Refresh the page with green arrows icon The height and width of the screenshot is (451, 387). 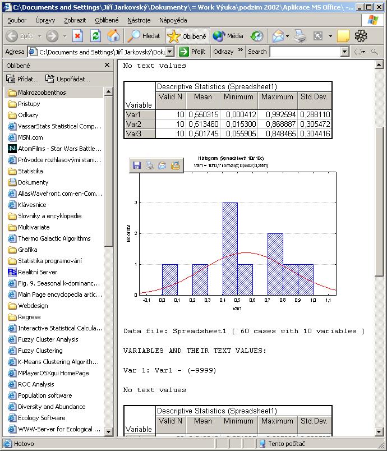(95, 36)
